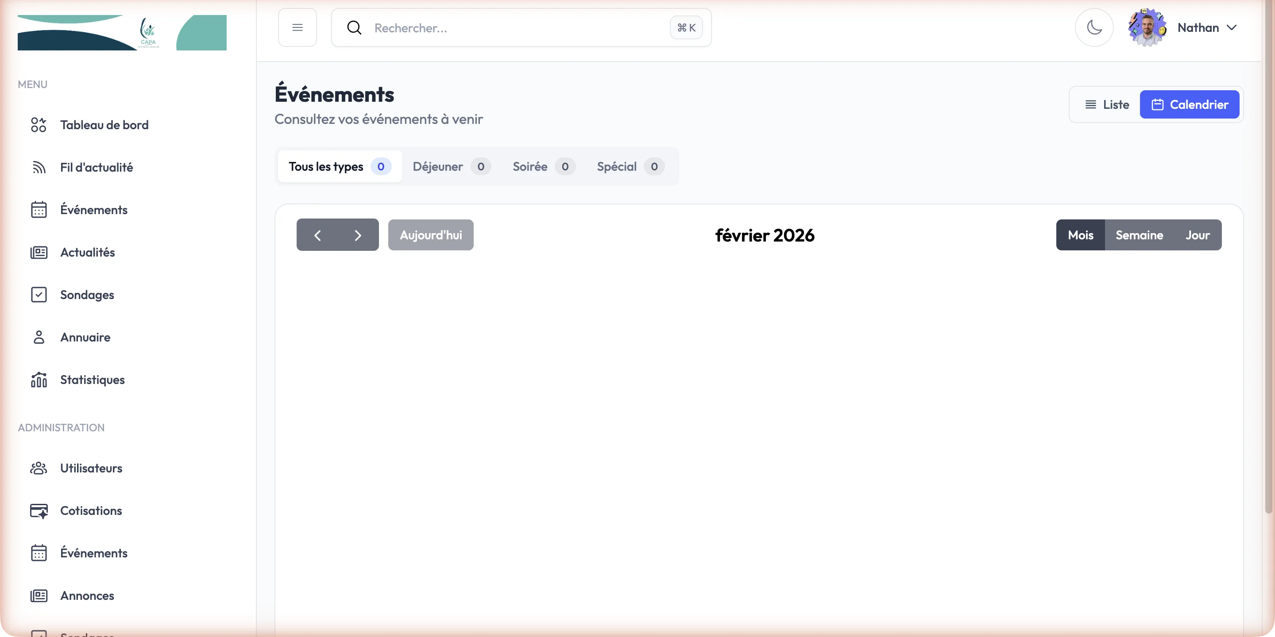Toggle dark mode with the moon icon

click(x=1094, y=28)
